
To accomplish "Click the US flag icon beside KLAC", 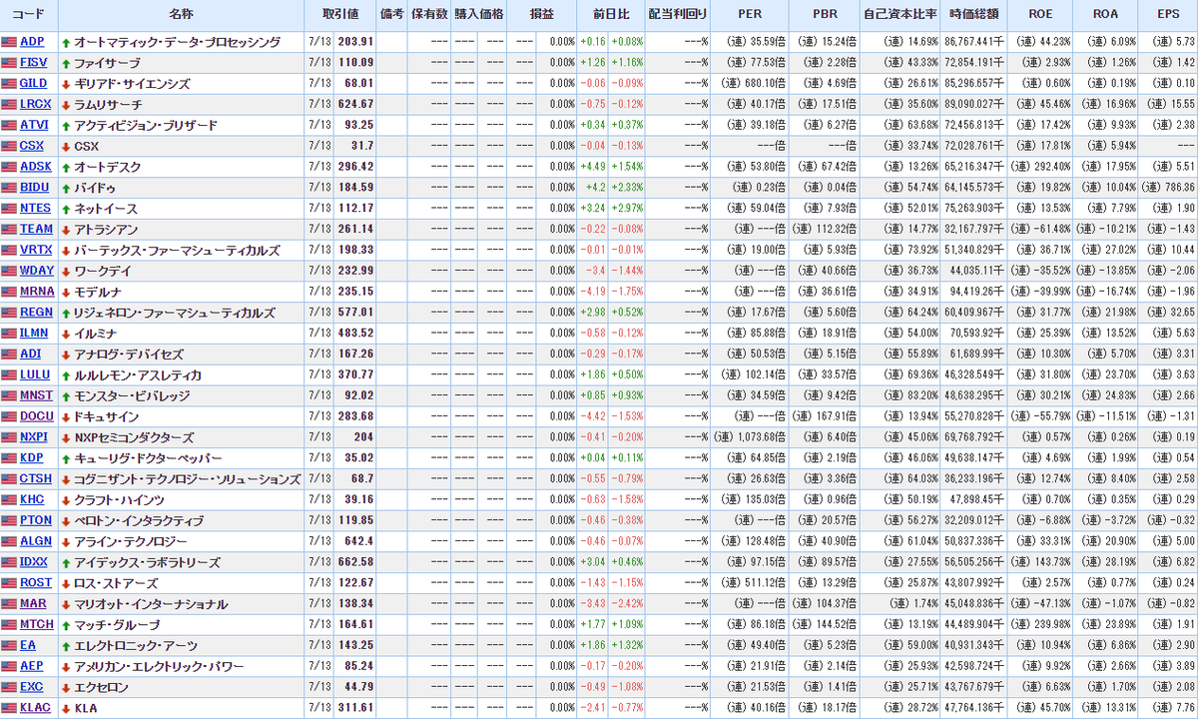I will tap(10, 708).
